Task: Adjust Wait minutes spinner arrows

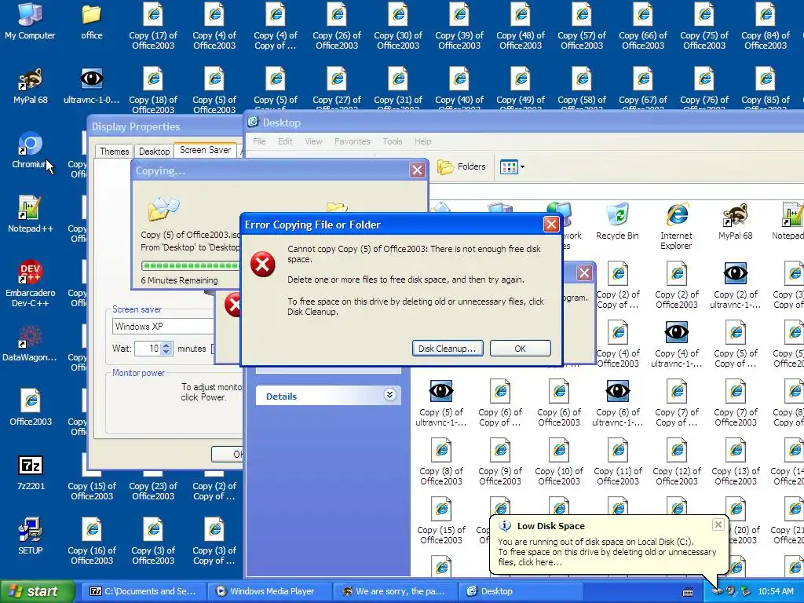Action: [x=166, y=349]
